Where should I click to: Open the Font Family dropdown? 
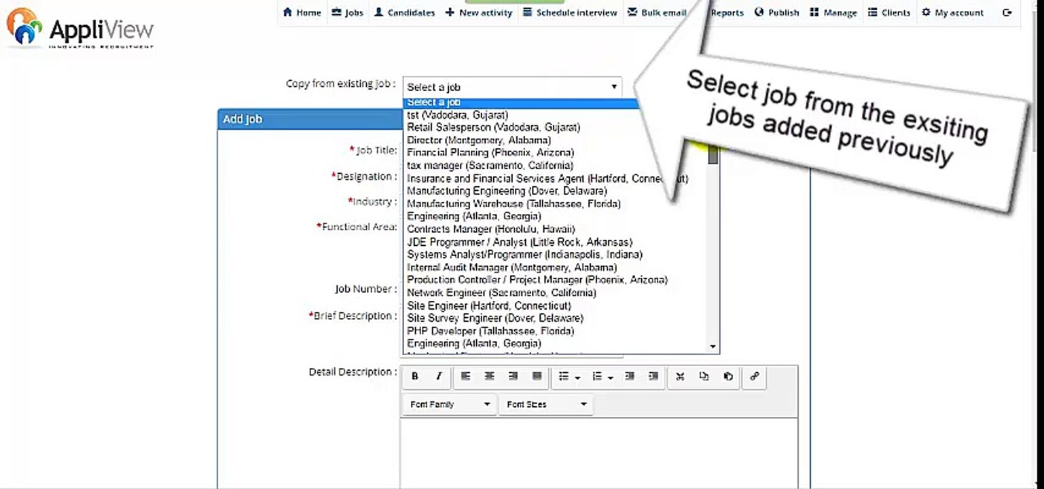450,404
